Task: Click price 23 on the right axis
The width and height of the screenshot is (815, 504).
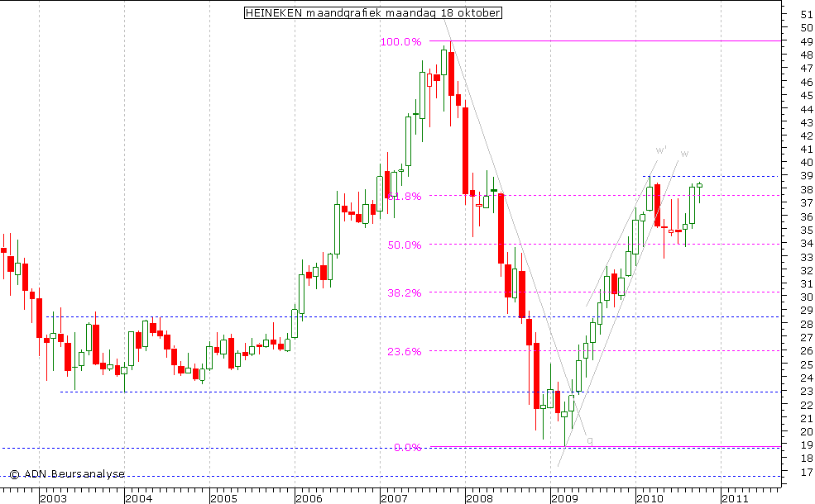Action: coord(807,392)
